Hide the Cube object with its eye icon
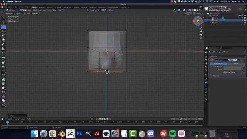The height and width of the screenshot is (139, 247). tap(242, 20)
